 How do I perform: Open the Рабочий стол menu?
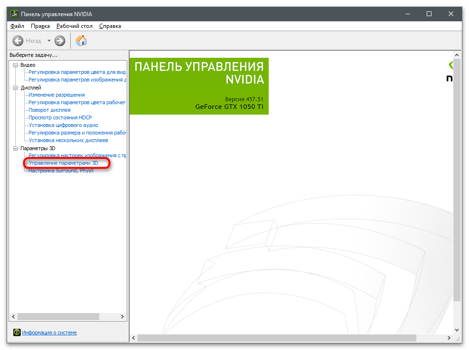(x=74, y=26)
